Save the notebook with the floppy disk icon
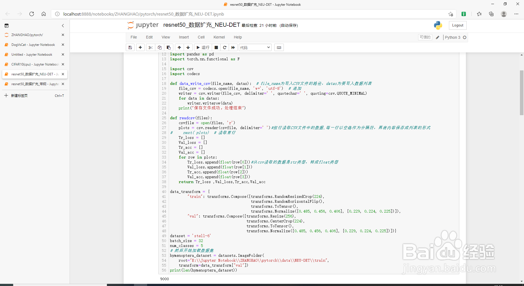524x286 pixels. click(x=130, y=47)
